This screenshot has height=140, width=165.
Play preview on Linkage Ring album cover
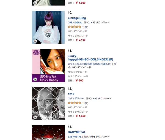point(35,41)
